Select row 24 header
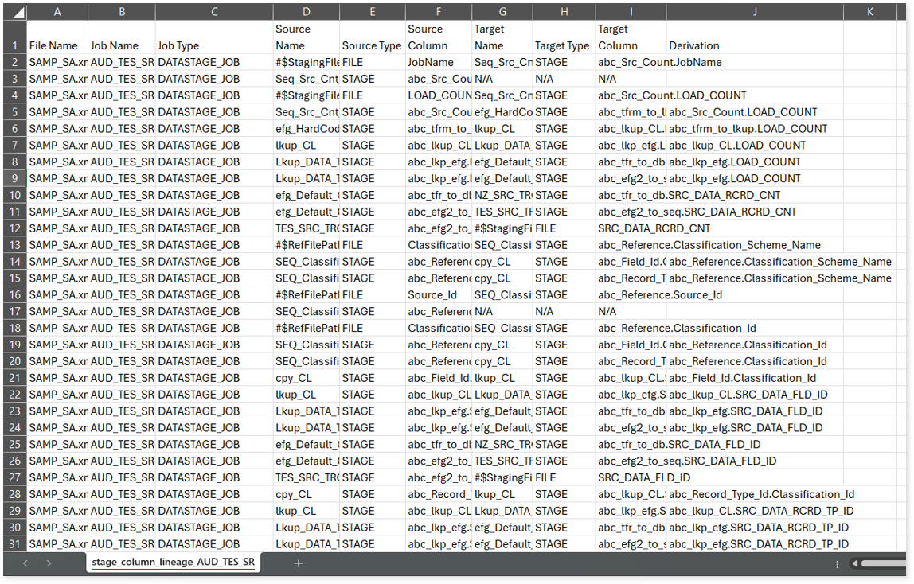This screenshot has width=914, height=584. (x=15, y=428)
